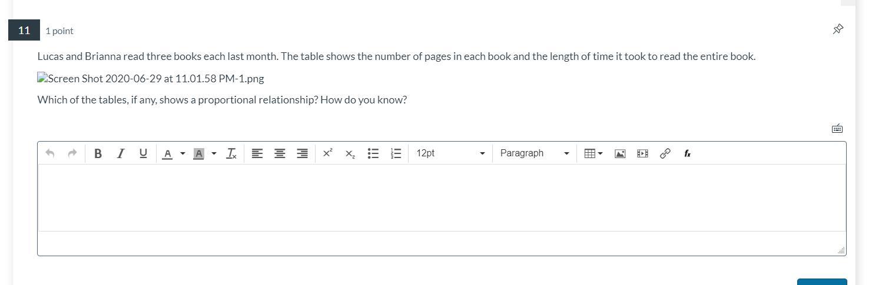Viewport: 872px width, 285px height.
Task: Open the Paragraph format dropdown
Action: tap(534, 153)
